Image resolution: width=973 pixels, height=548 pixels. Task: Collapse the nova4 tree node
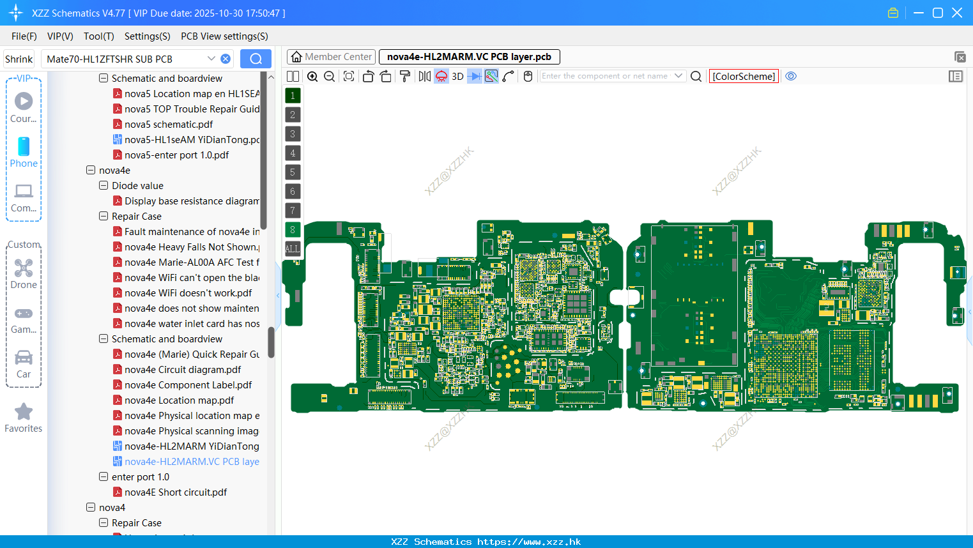point(91,508)
